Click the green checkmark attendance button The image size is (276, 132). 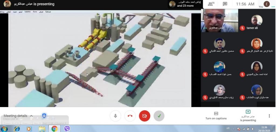pos(159,116)
